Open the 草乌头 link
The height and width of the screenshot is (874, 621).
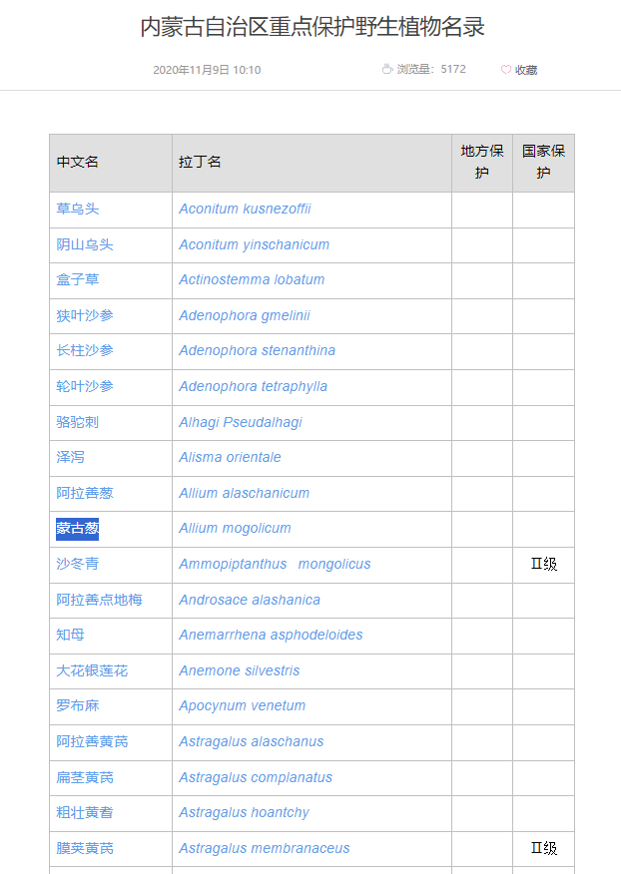click(x=78, y=210)
